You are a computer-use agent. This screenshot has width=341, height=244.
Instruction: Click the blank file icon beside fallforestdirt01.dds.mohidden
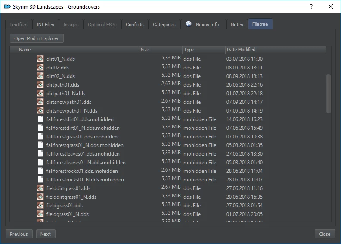[40, 119]
